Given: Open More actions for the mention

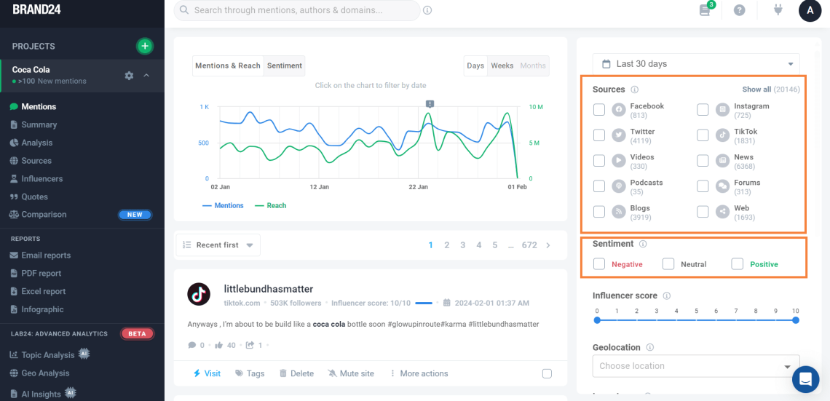Looking at the screenshot, I should tap(419, 373).
